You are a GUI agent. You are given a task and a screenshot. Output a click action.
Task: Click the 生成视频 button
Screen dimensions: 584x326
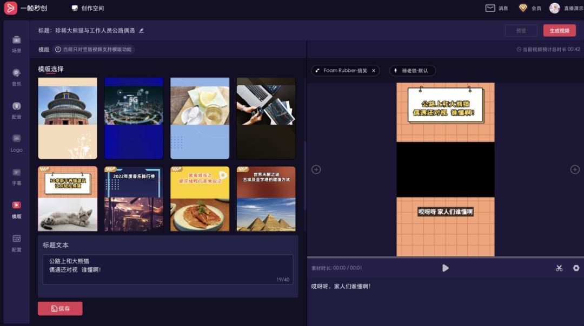coord(559,31)
